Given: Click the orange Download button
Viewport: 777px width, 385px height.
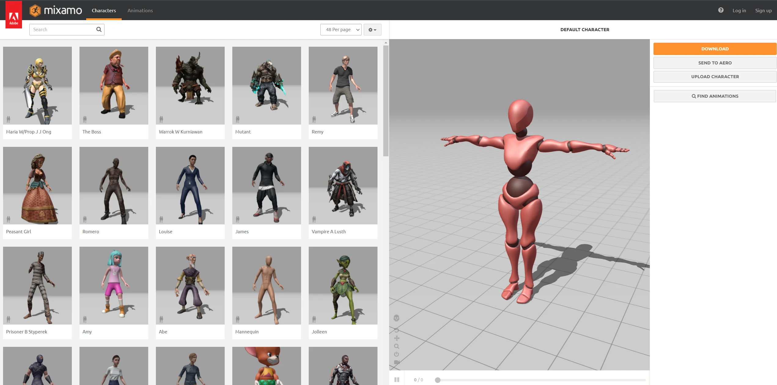Looking at the screenshot, I should (x=715, y=49).
